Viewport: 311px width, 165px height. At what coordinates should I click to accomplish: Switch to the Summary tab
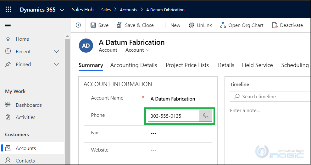click(91, 65)
